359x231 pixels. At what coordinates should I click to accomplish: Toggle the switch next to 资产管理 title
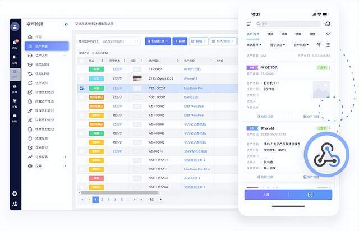pos(67,24)
